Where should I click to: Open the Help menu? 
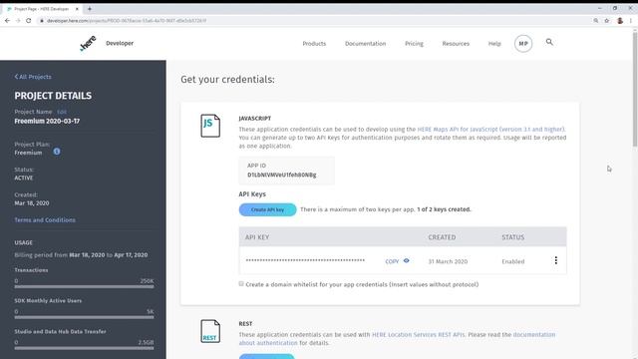click(494, 44)
